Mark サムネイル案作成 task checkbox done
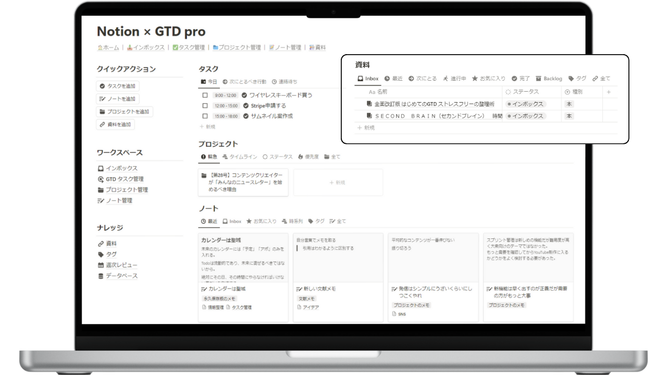This screenshot has height=375, width=667. (205, 116)
